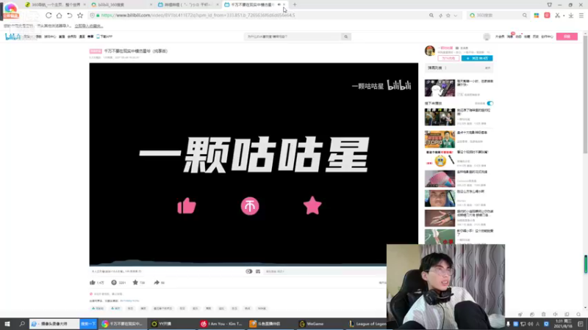The height and width of the screenshot is (330, 588).
Task: Open the recommended video thumbnail showing TOP10
Action: 440,139
